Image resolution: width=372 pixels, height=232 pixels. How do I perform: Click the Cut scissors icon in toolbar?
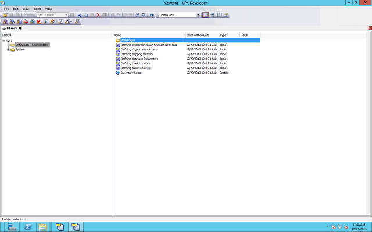tap(80, 14)
